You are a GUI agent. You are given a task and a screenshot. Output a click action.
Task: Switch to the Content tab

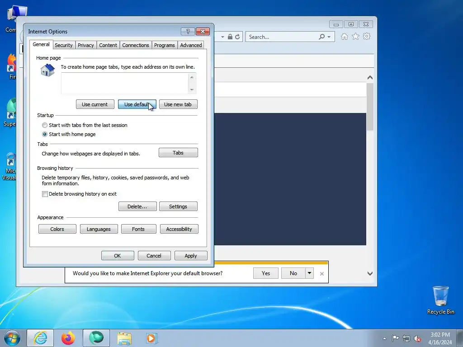coord(108,45)
